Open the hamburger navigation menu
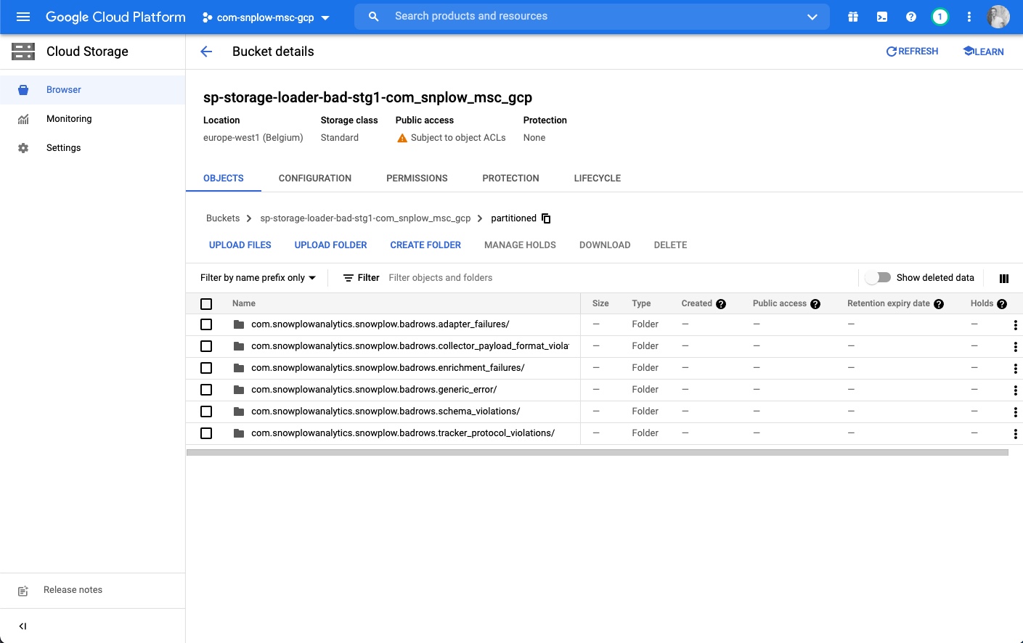 (x=23, y=17)
